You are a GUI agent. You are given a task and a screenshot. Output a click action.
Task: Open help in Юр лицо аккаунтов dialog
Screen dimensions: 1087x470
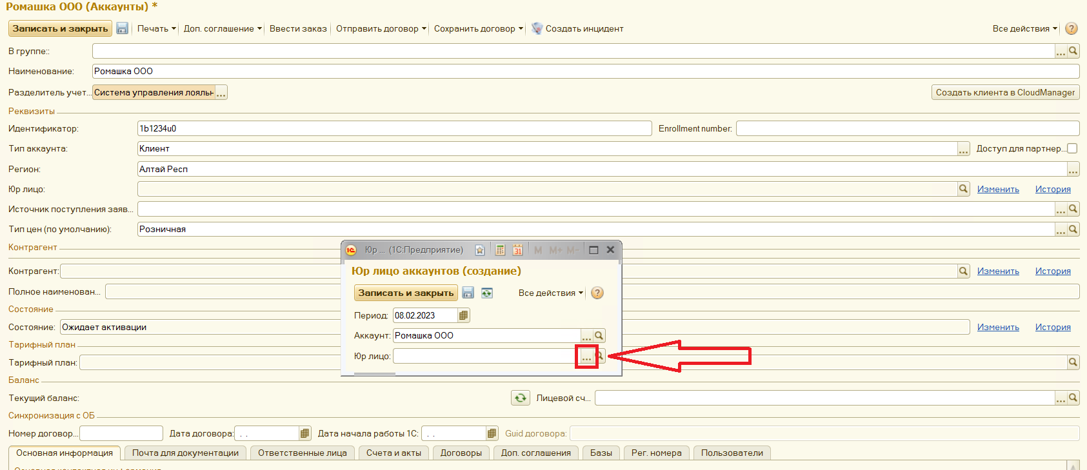[597, 293]
